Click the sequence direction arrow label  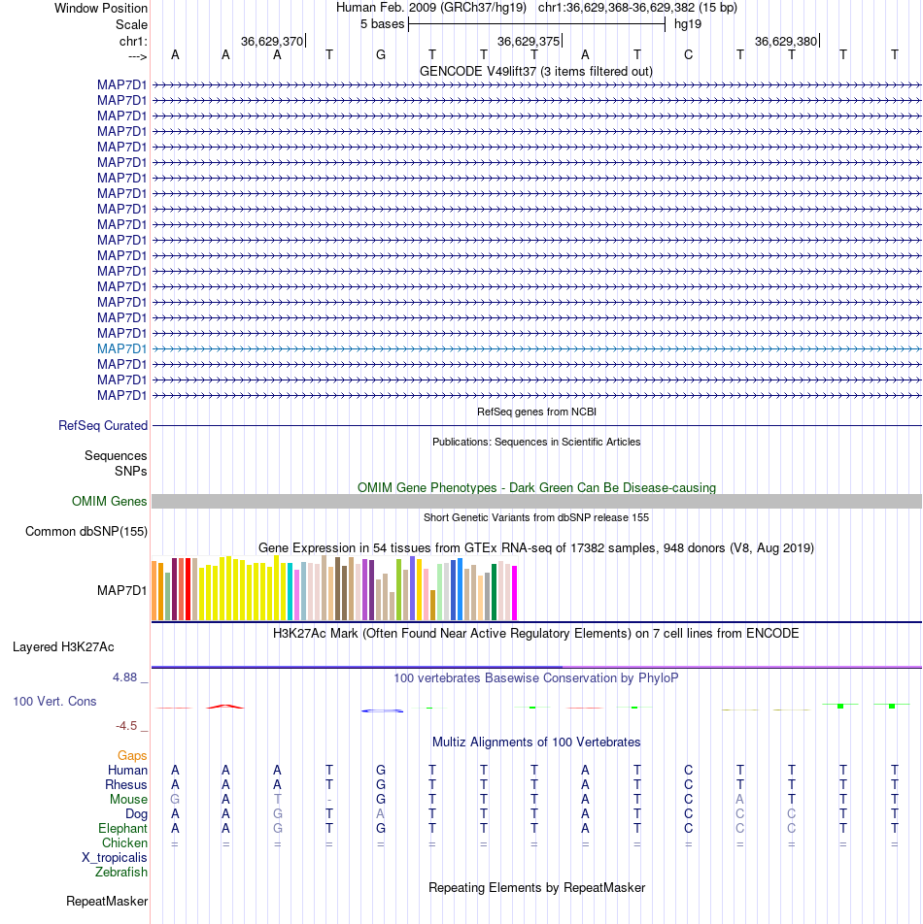point(137,56)
